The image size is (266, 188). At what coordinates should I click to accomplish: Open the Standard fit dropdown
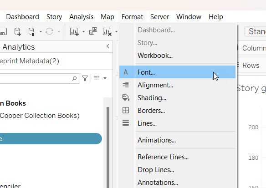pyautogui.click(x=256, y=31)
